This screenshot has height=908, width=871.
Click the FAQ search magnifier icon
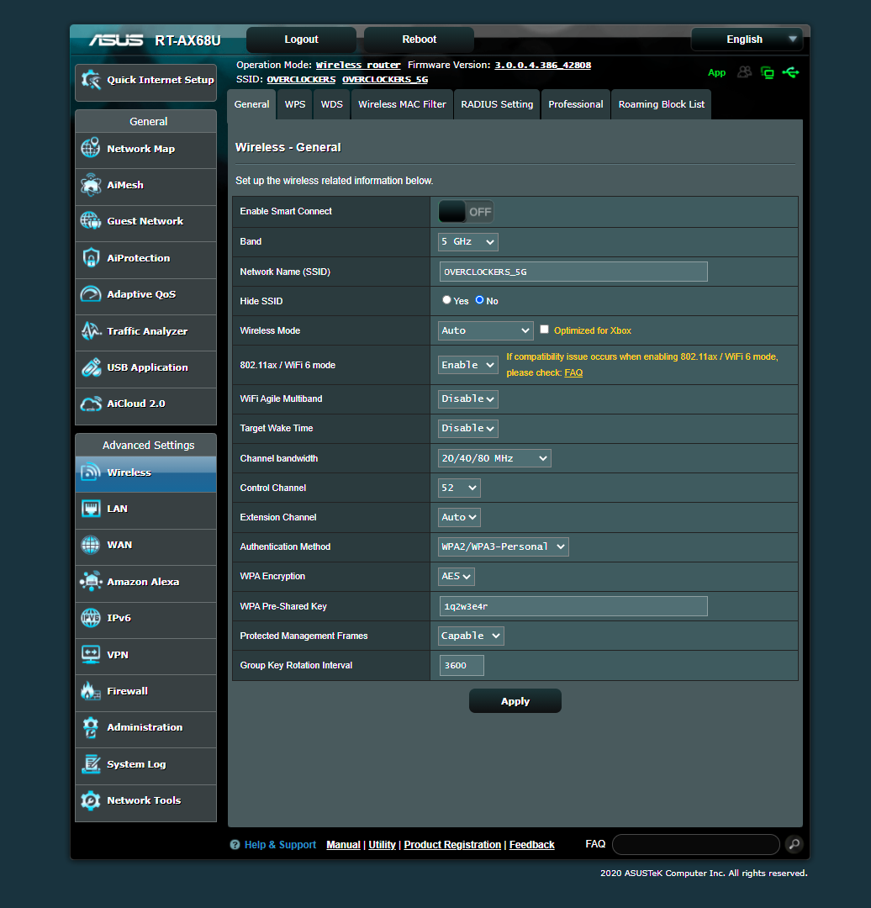tap(794, 844)
